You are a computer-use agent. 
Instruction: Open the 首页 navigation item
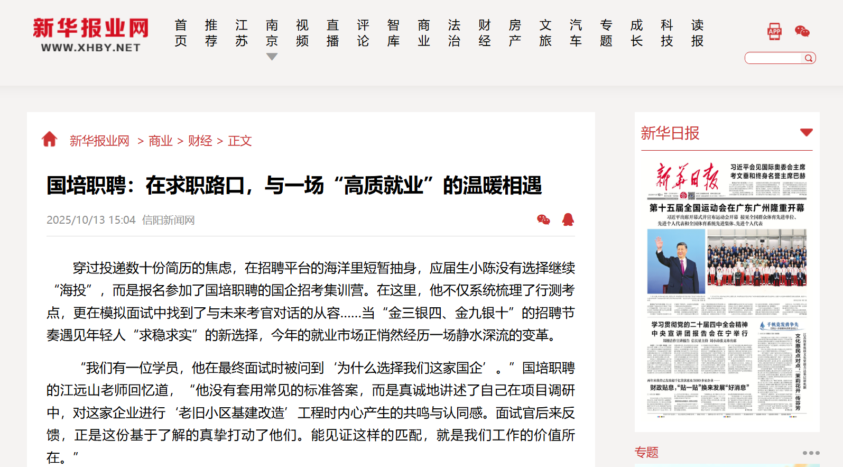(181, 33)
